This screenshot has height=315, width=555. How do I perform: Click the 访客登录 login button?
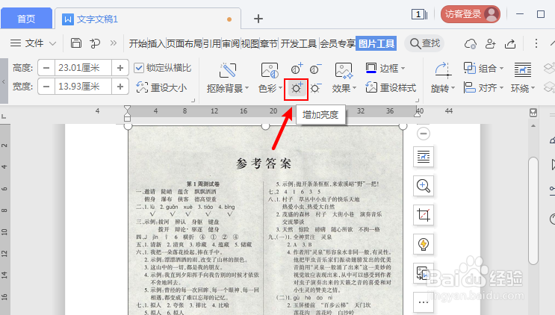click(471, 14)
